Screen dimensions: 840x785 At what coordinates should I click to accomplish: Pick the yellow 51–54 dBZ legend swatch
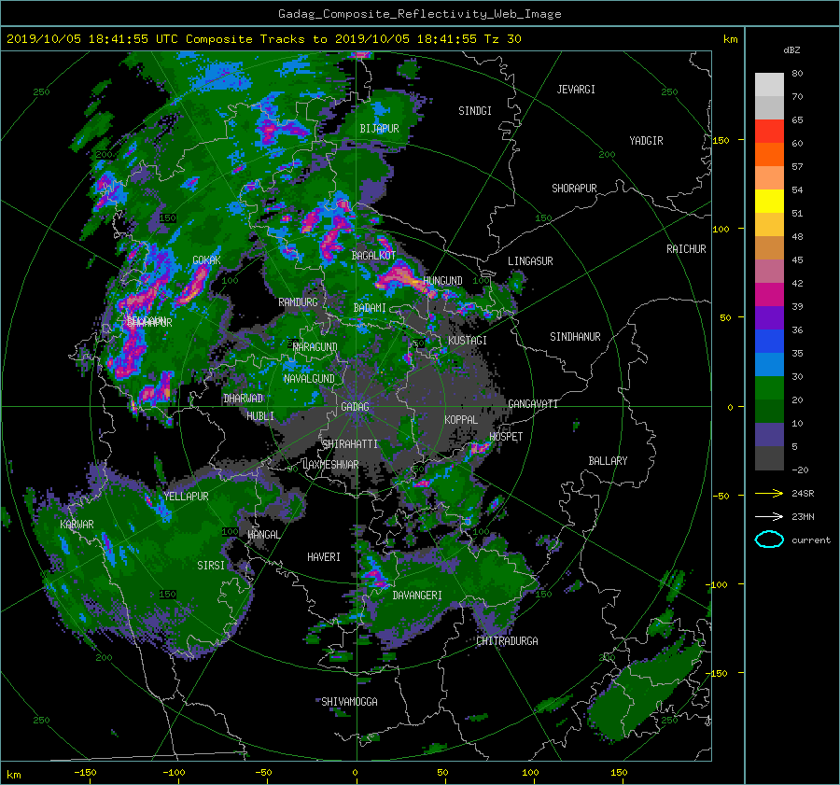click(x=769, y=201)
